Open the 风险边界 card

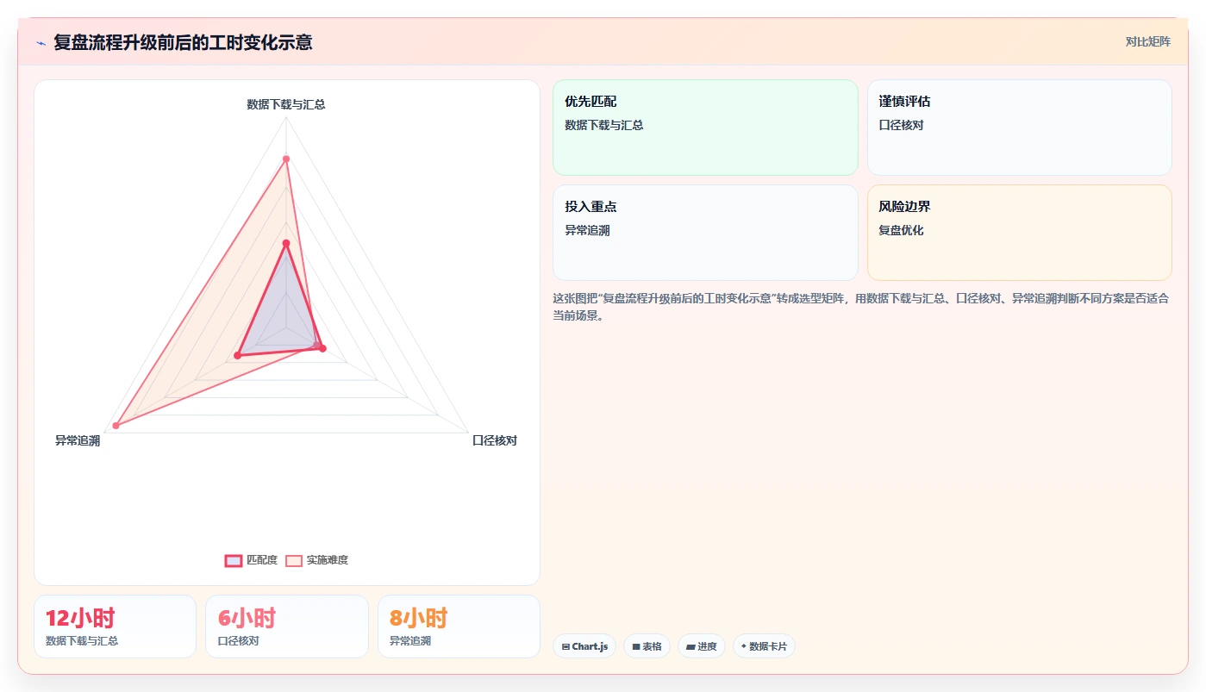[1019, 233]
